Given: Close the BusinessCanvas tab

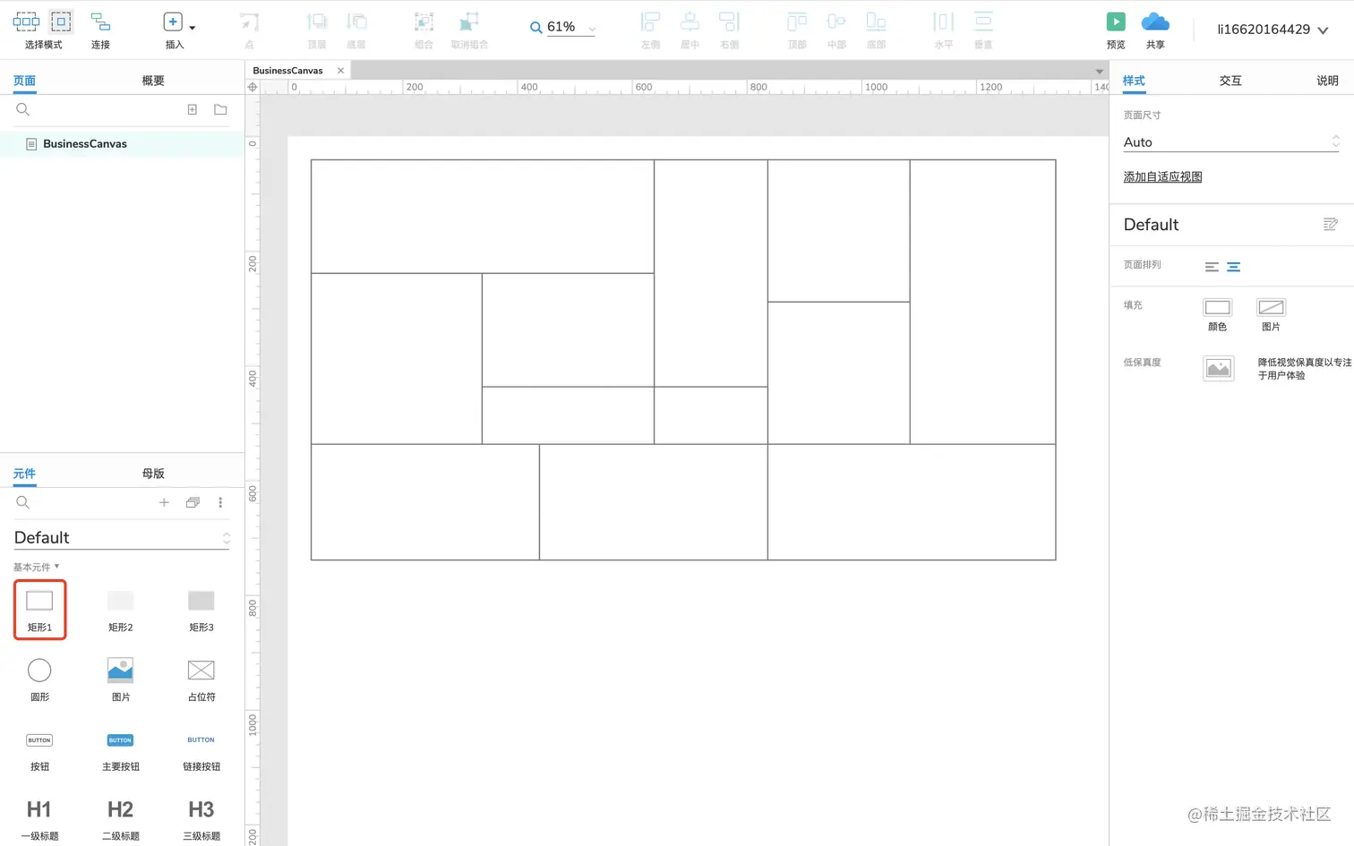Looking at the screenshot, I should tap(340, 71).
